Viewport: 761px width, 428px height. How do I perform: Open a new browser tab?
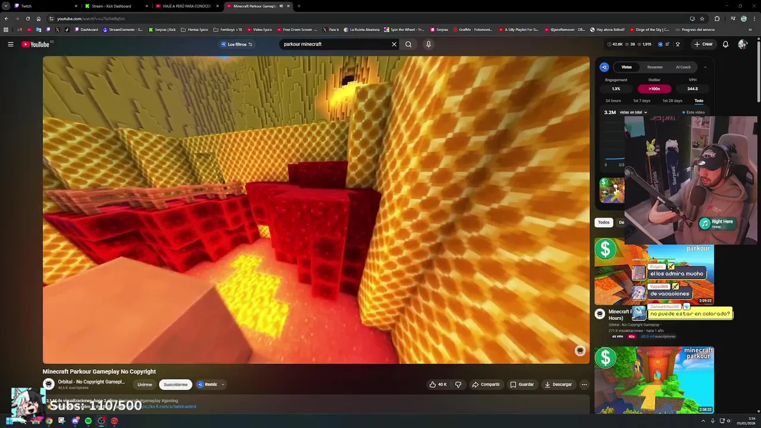[x=298, y=6]
